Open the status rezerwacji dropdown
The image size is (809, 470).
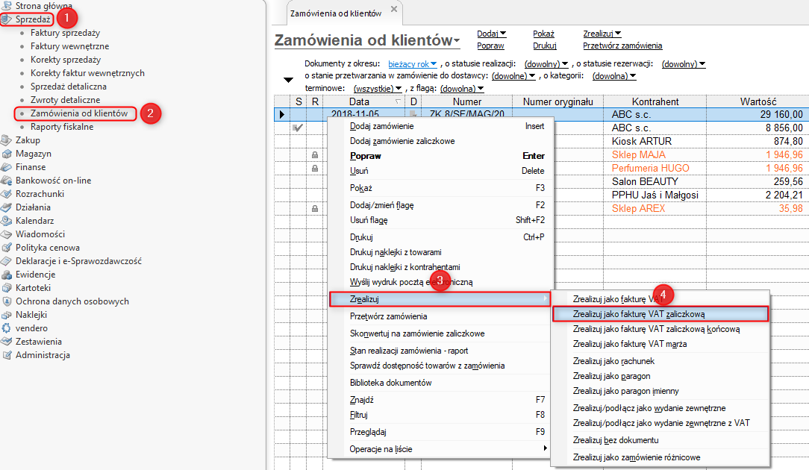684,64
